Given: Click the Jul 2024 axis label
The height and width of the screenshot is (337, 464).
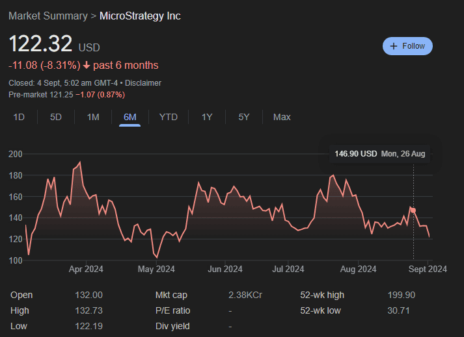Looking at the screenshot, I should pos(288,269).
